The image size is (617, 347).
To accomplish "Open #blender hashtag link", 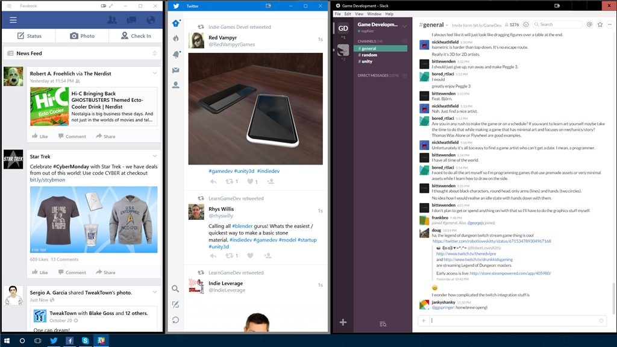I will click(242, 227).
